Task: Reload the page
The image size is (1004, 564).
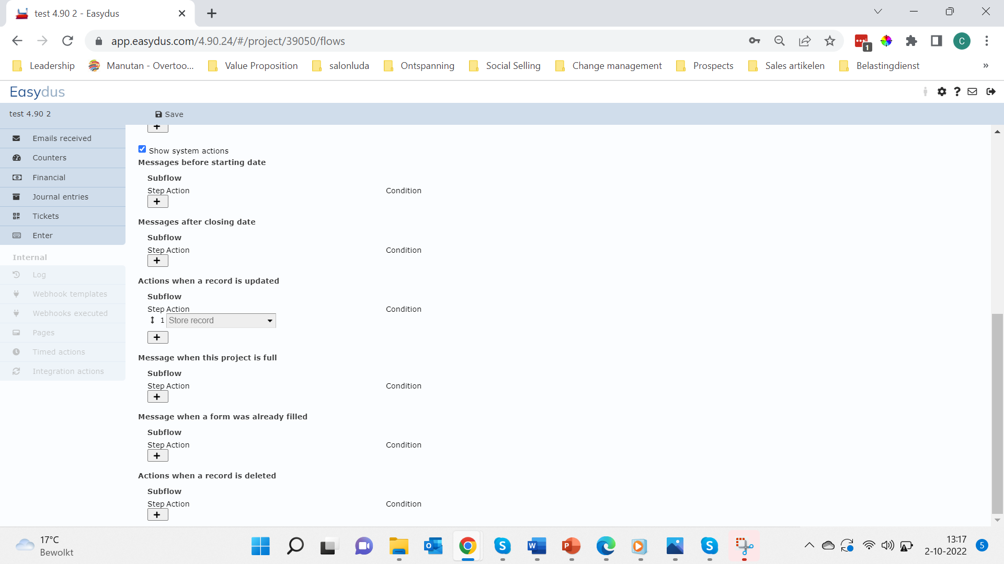Action: point(67,41)
